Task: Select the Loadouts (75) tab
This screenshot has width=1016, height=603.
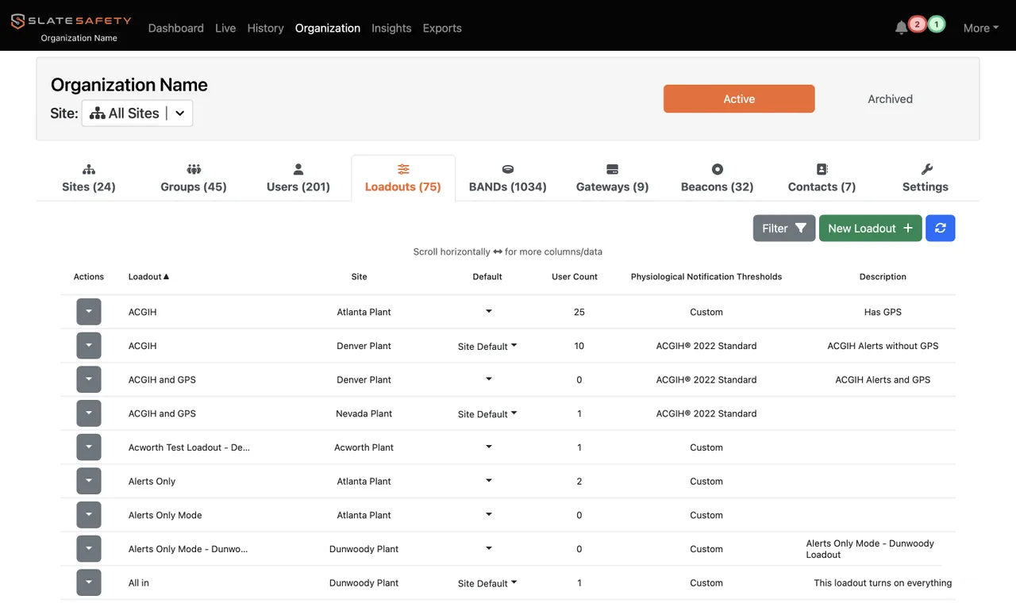Action: tap(403, 179)
